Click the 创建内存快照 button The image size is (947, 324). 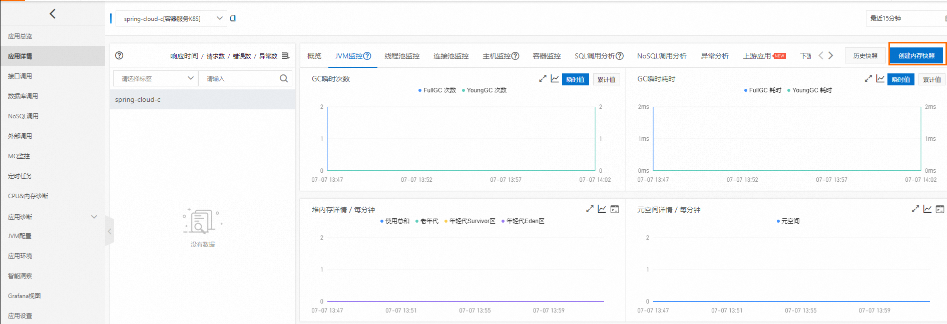tap(916, 55)
